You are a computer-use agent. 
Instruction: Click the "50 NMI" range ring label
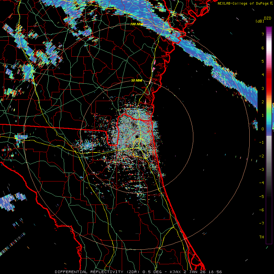137,80
